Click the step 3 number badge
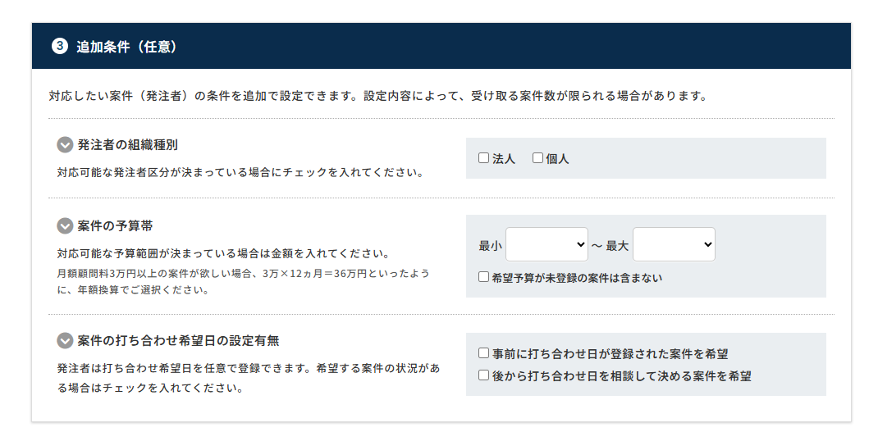878x441 pixels. coord(59,47)
